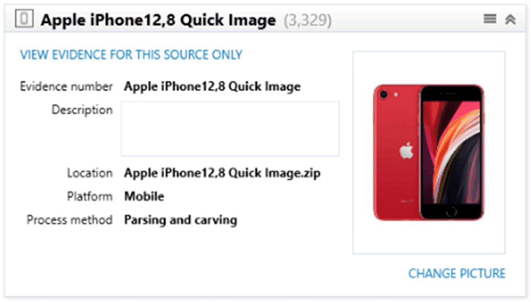Click the Parsing and carving process method
The width and height of the screenshot is (531, 302).
point(180,220)
